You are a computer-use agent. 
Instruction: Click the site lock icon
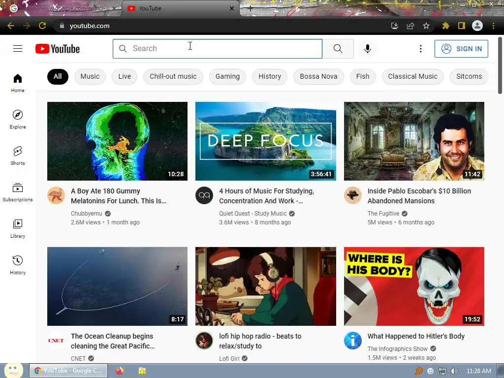62,26
